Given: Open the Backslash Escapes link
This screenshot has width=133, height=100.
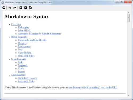Looking at the screenshot, I should pyautogui.click(x=27, y=78).
